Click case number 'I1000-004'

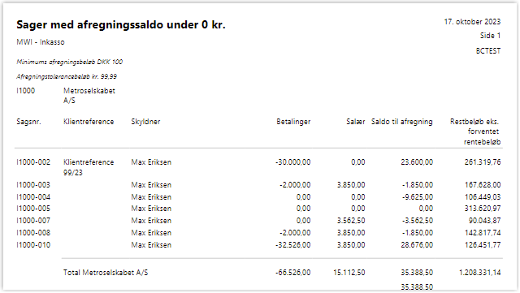pos(33,197)
